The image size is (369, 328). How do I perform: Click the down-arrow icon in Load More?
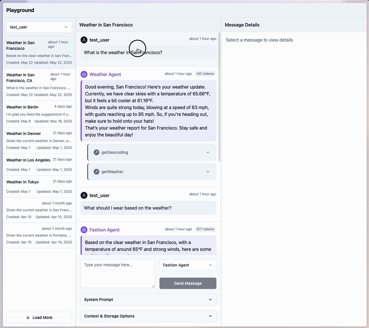(x=28, y=317)
